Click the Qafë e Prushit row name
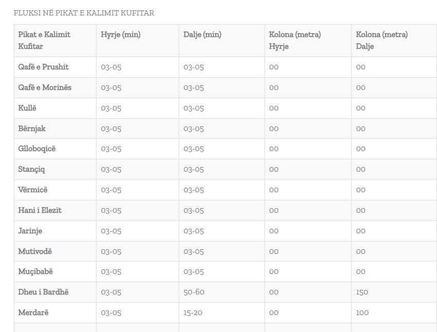Screen dimensions: 437x332 pos(43,67)
